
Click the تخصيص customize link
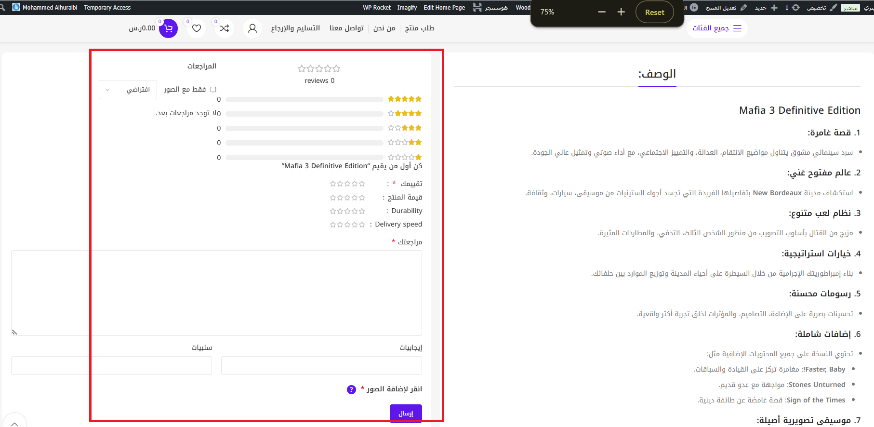pyautogui.click(x=817, y=7)
